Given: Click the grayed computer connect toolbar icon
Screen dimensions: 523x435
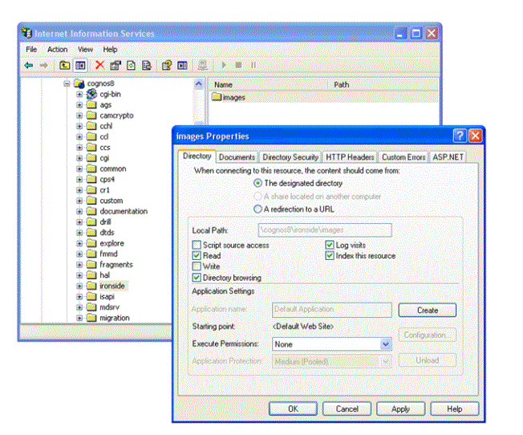Looking at the screenshot, I should pyautogui.click(x=203, y=65).
